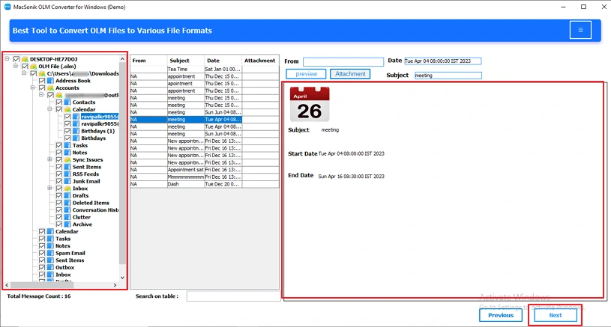The width and height of the screenshot is (611, 327).
Task: Click the Archive folder icon
Action: coord(67,224)
